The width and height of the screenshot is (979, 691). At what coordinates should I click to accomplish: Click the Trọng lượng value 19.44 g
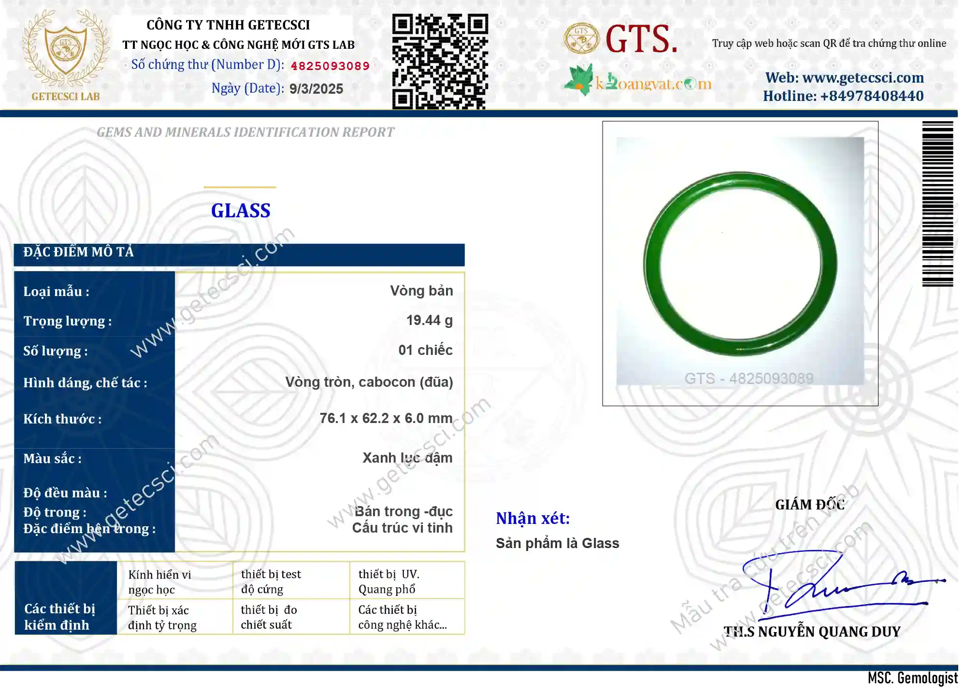point(430,320)
